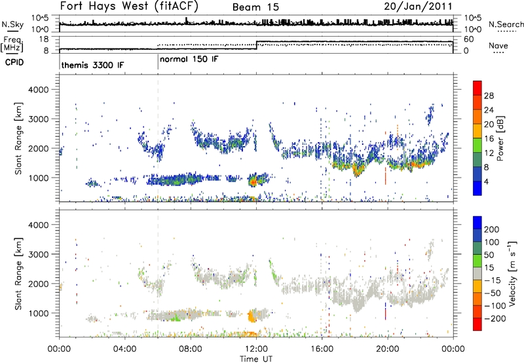Select the "themis 3300 IF" CPID annotation
Screen dimensions: 524x363
92,65
